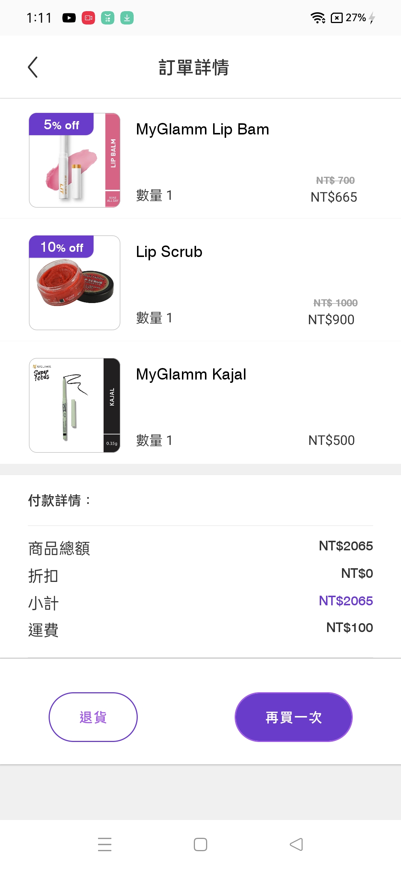Open the recent apps menu navigation button

pyautogui.click(x=105, y=844)
